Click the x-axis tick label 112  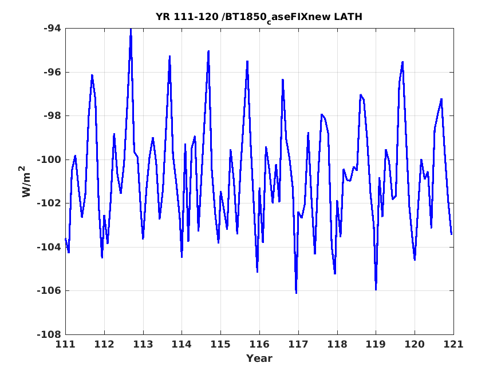click(104, 344)
